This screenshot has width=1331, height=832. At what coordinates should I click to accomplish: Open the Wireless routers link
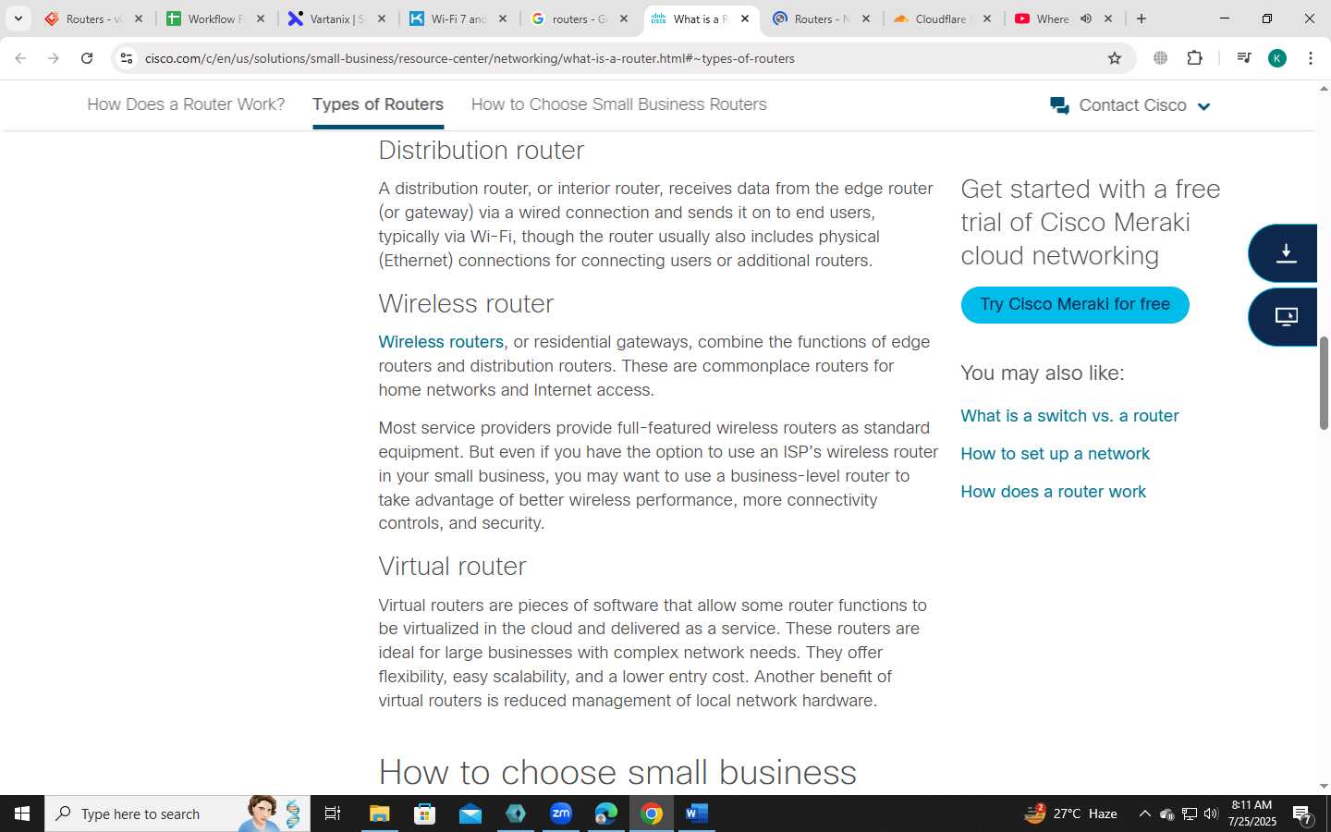441,342
